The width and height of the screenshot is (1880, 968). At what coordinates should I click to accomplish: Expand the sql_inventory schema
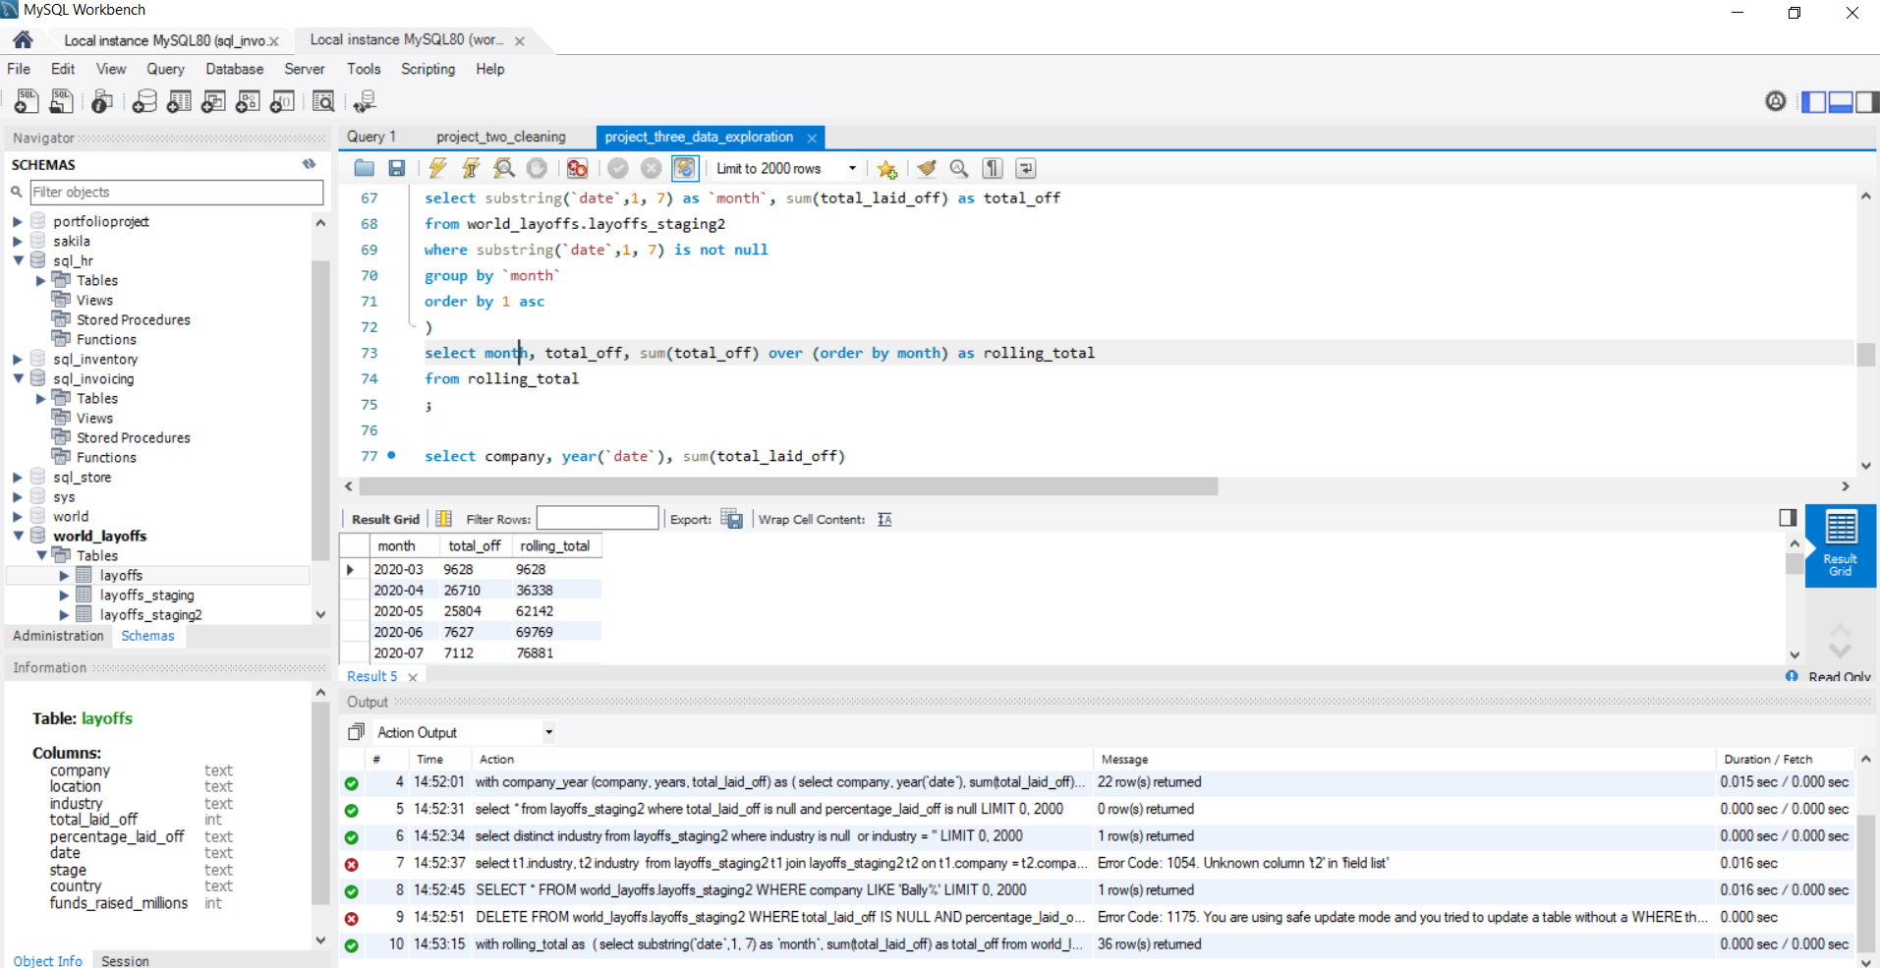point(18,359)
